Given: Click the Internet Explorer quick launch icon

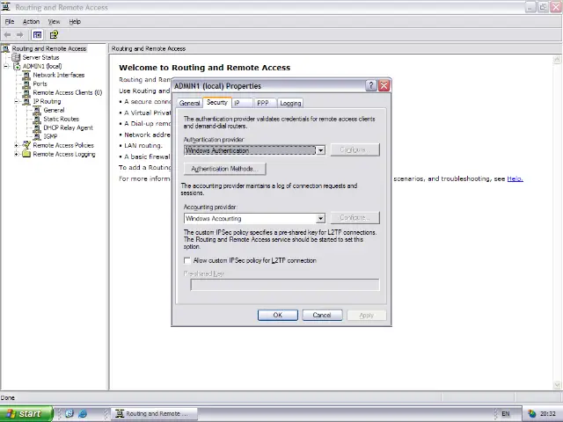Looking at the screenshot, I should point(83,414).
